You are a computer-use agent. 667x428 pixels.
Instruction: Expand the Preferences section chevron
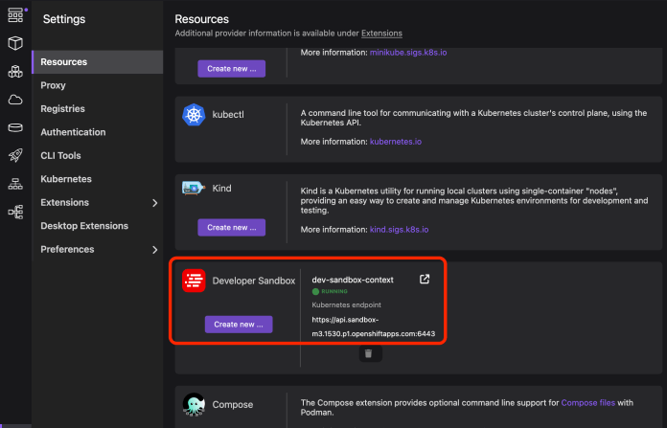pos(155,250)
